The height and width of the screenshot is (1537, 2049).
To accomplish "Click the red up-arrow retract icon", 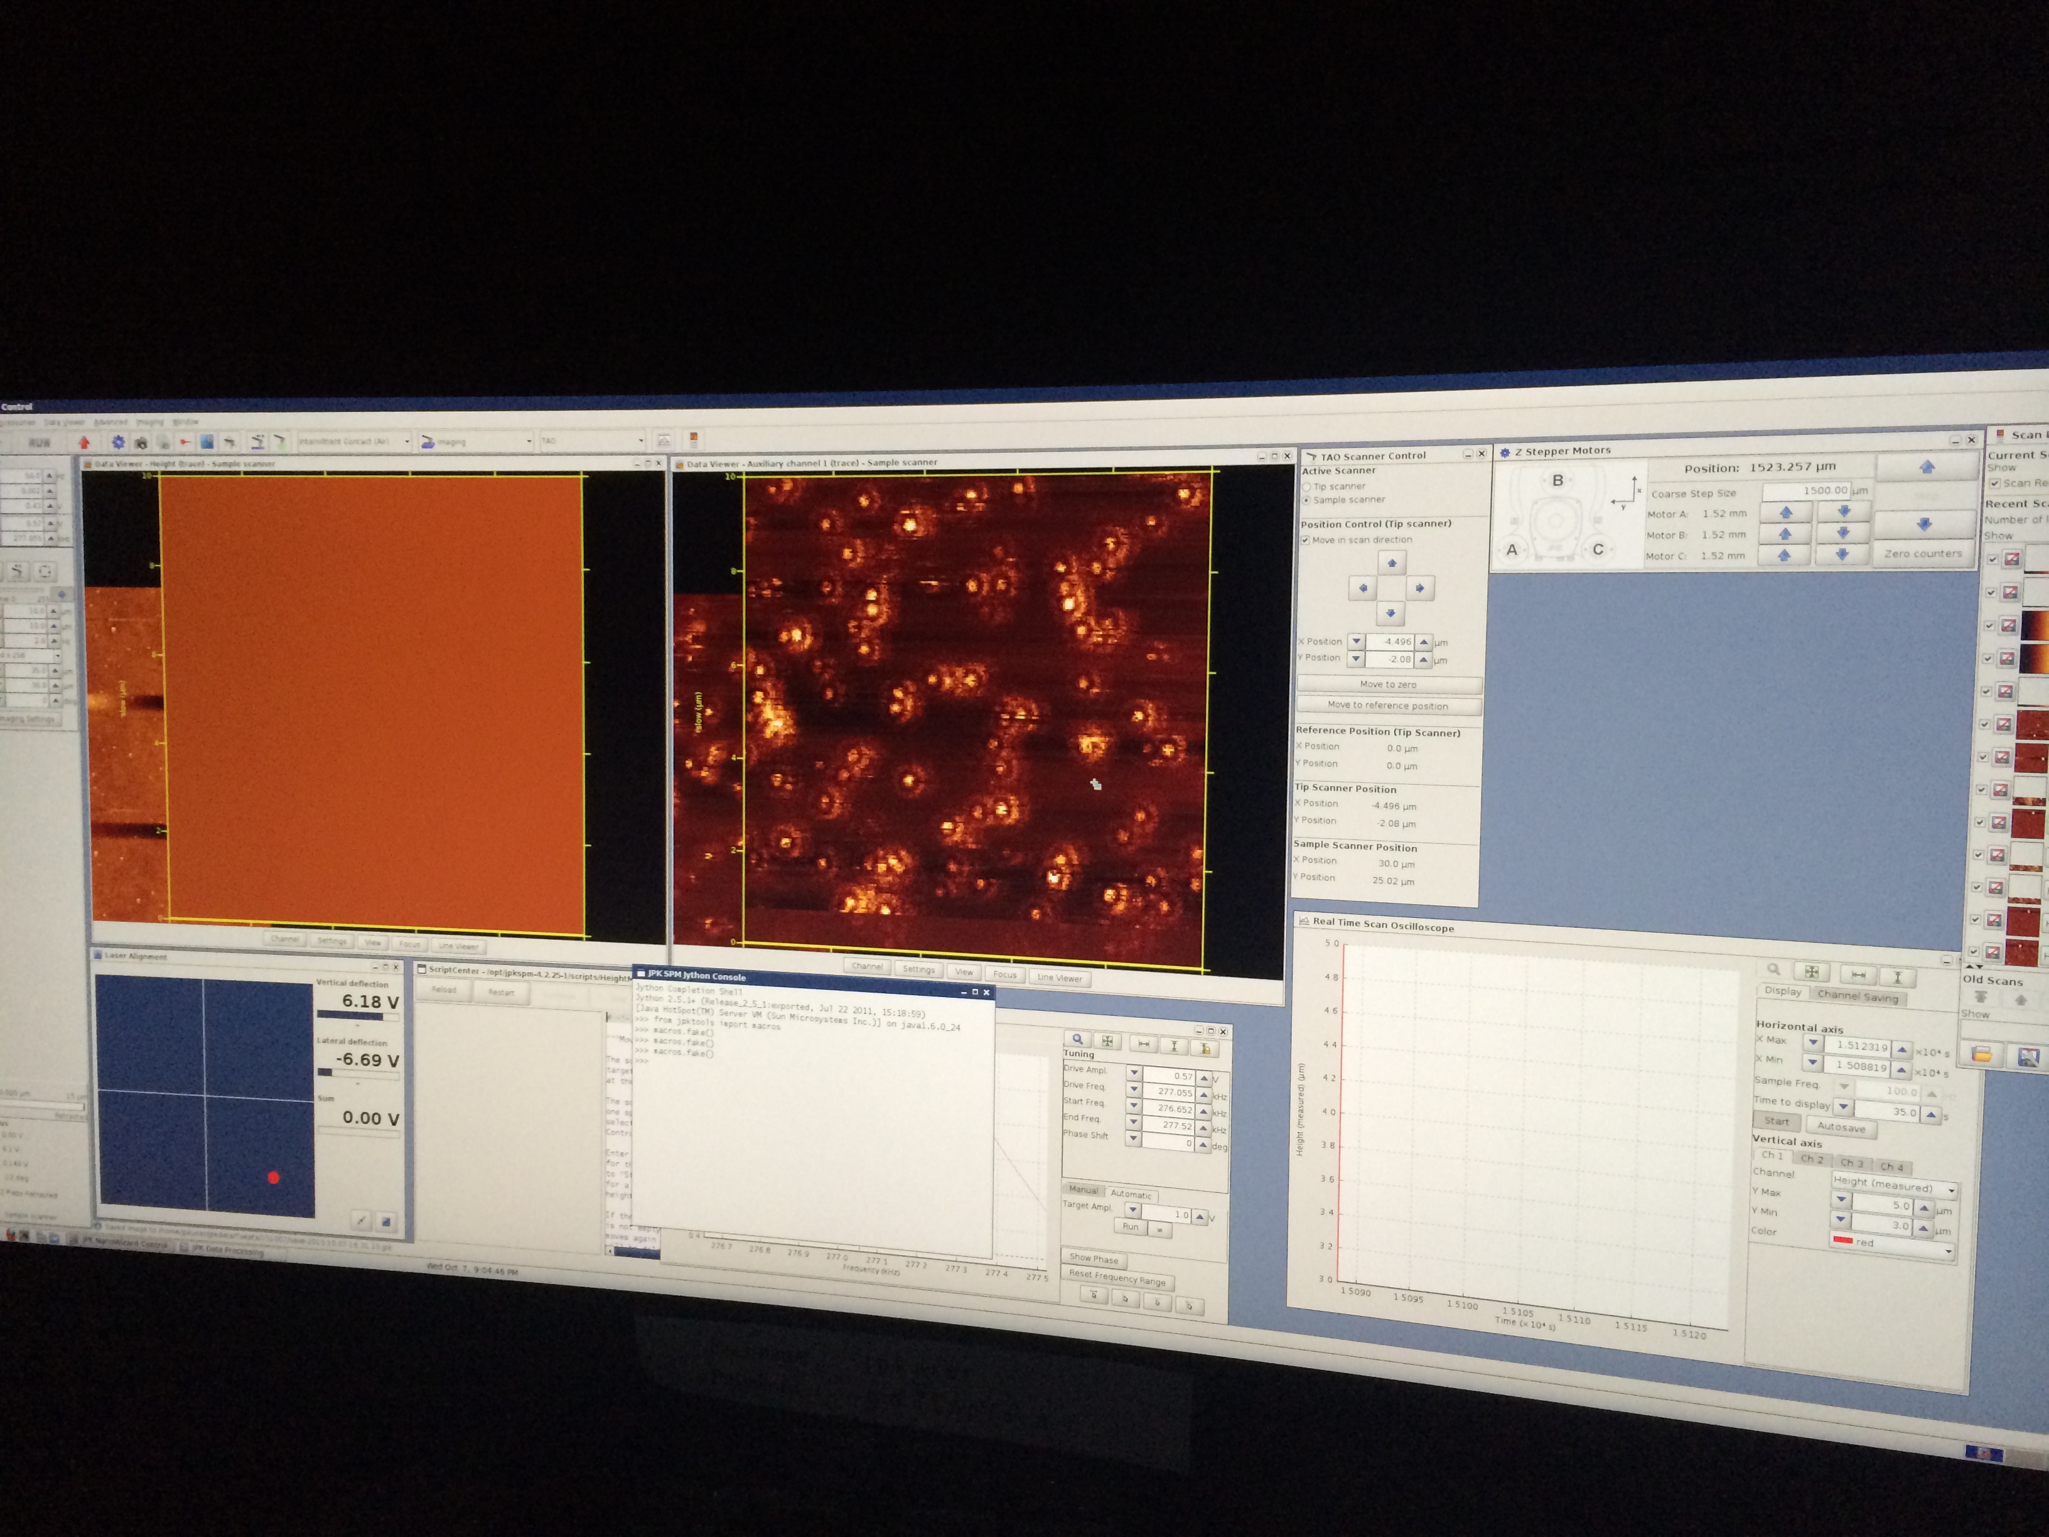I will [84, 443].
